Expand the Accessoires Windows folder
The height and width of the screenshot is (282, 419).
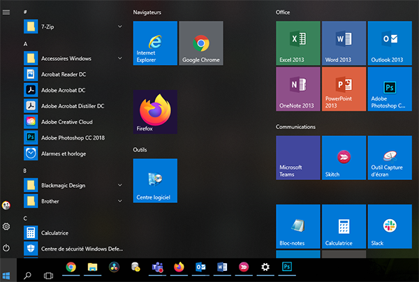120,59
